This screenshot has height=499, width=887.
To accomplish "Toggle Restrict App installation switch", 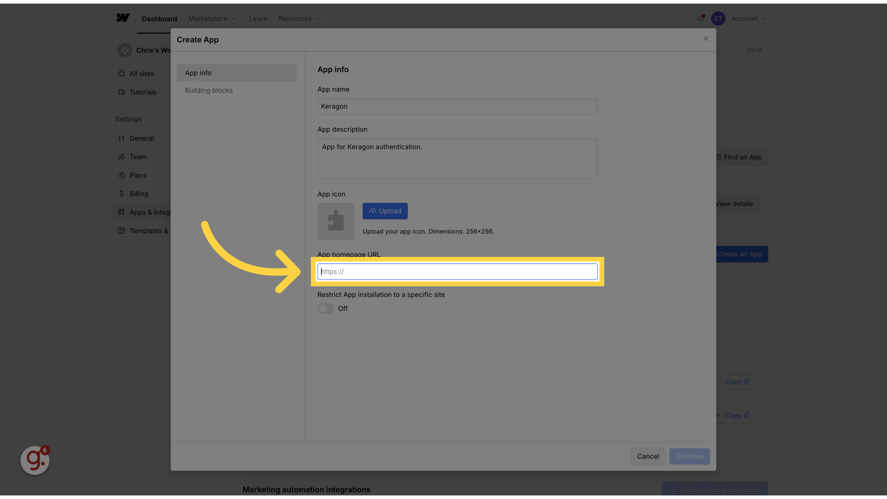I will pos(325,309).
